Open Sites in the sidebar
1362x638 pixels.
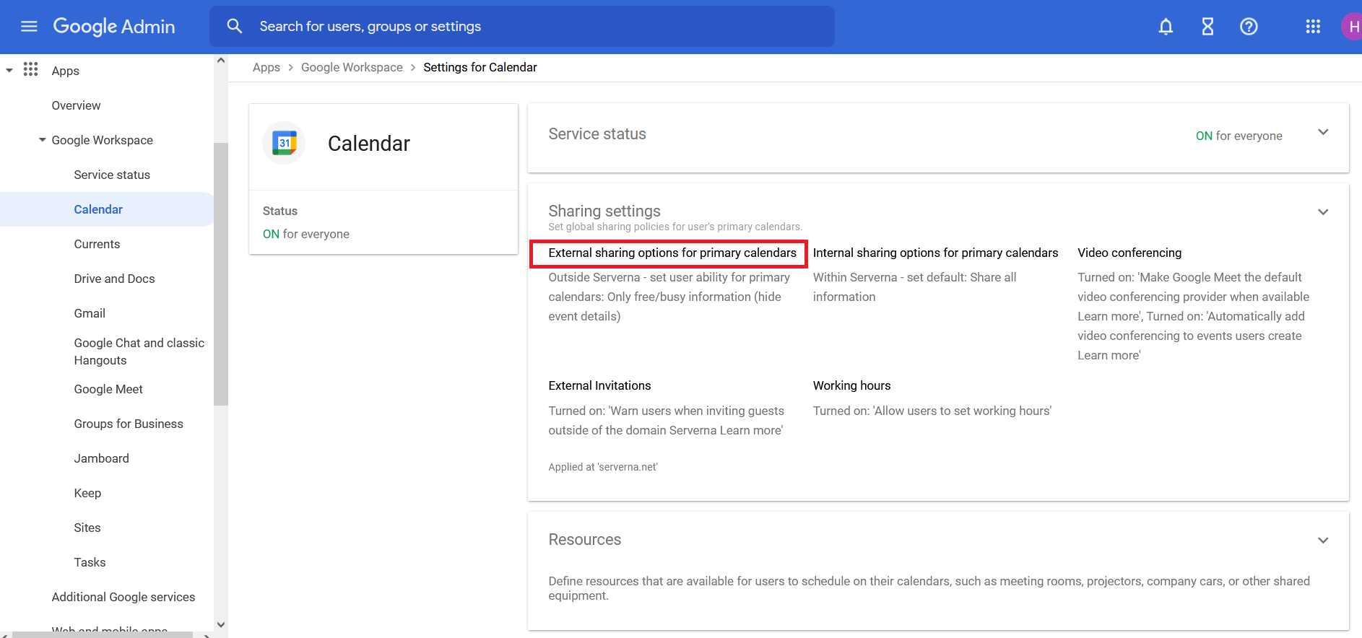pos(87,528)
